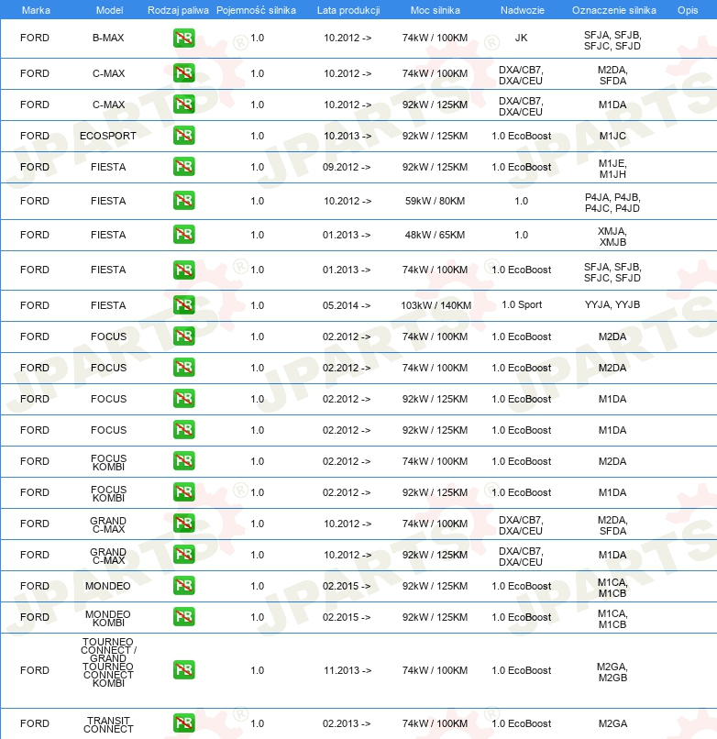The image size is (717, 739).
Task: Click the fuel icon for FIESTA 74kW / 100KM
Action: pos(184,270)
